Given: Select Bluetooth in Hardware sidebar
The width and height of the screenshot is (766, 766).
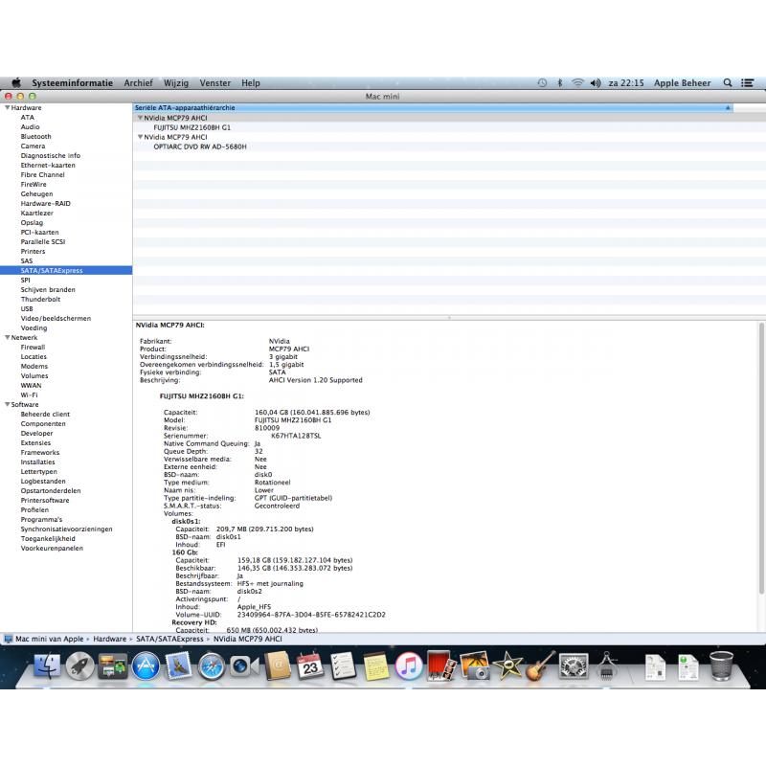Looking at the screenshot, I should tap(35, 136).
